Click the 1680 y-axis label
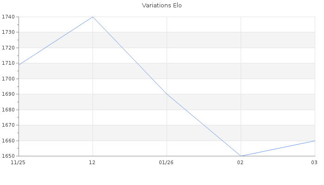This screenshot has height=185, width=324. pyautogui.click(x=8, y=110)
